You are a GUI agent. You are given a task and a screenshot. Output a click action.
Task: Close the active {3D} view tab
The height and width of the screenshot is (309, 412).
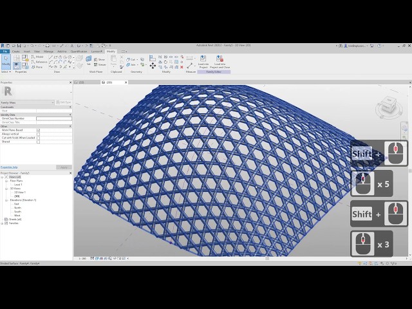click(126, 82)
